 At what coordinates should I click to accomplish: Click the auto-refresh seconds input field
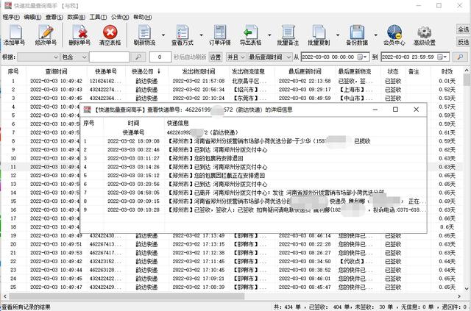click(x=160, y=57)
